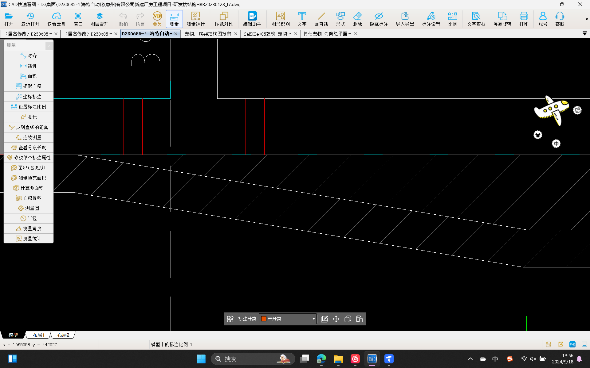The image size is (590, 368).
Task: Choose 修改单个标注属性 option
Action: pos(29,158)
